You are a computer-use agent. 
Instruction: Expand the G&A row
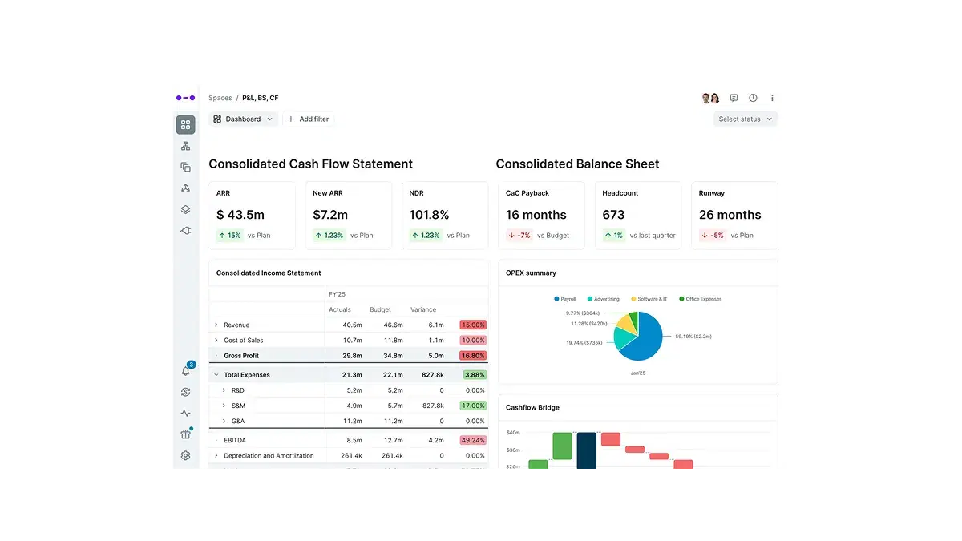(x=224, y=421)
